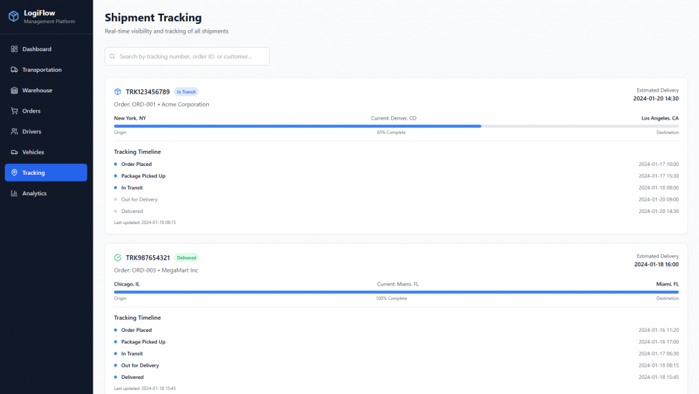Screen dimensions: 699x394
Task: Click the In Transit status badge
Action: (186, 92)
